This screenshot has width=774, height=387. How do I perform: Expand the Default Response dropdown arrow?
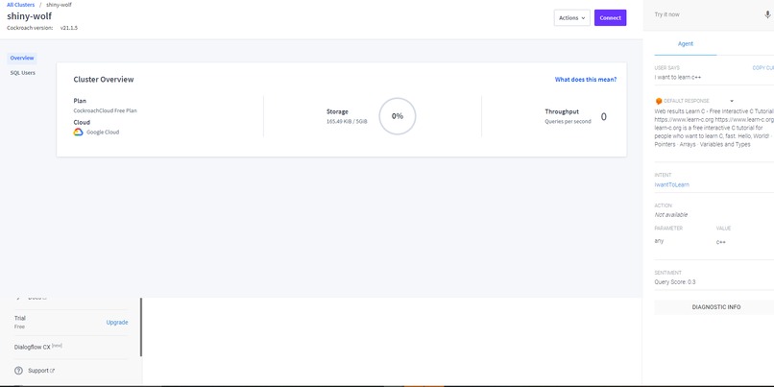[x=732, y=101]
